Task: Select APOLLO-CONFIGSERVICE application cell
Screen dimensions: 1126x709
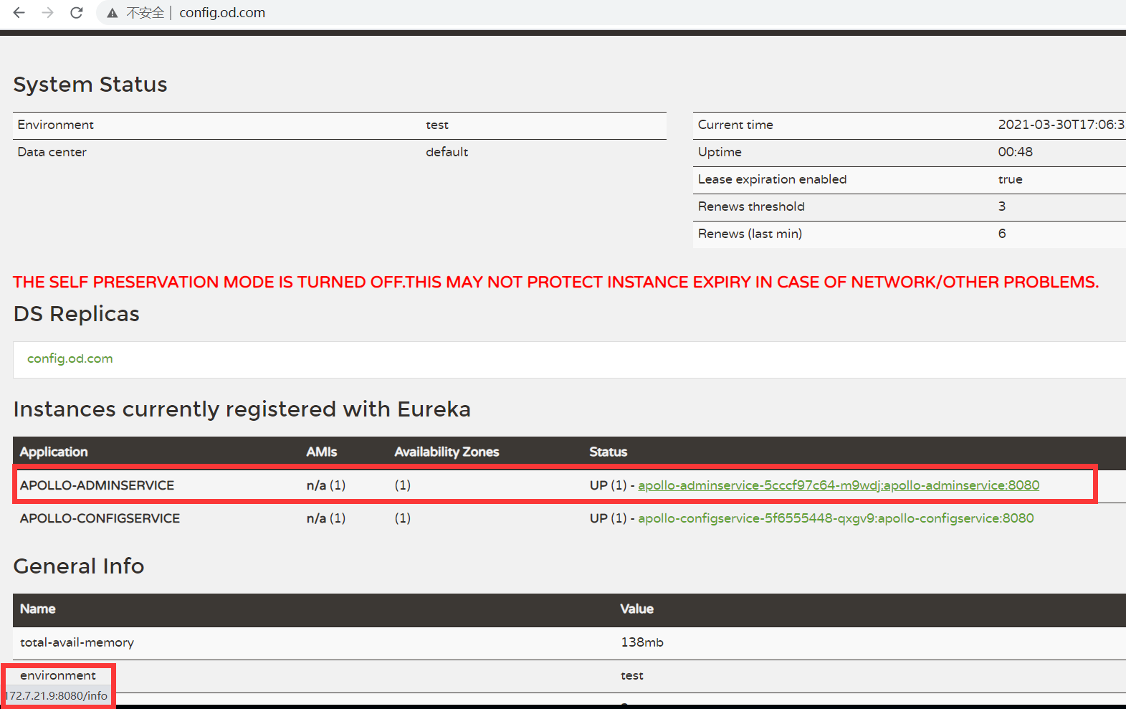Action: pos(100,518)
